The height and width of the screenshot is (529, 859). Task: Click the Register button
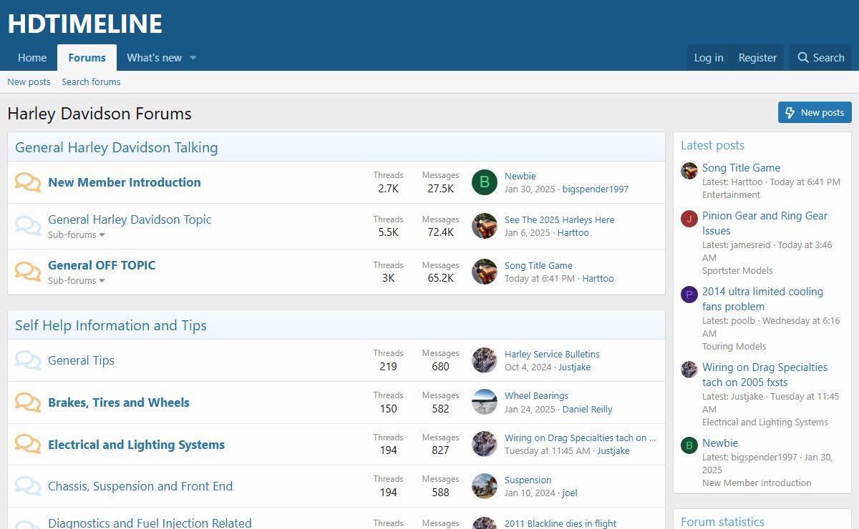point(757,58)
